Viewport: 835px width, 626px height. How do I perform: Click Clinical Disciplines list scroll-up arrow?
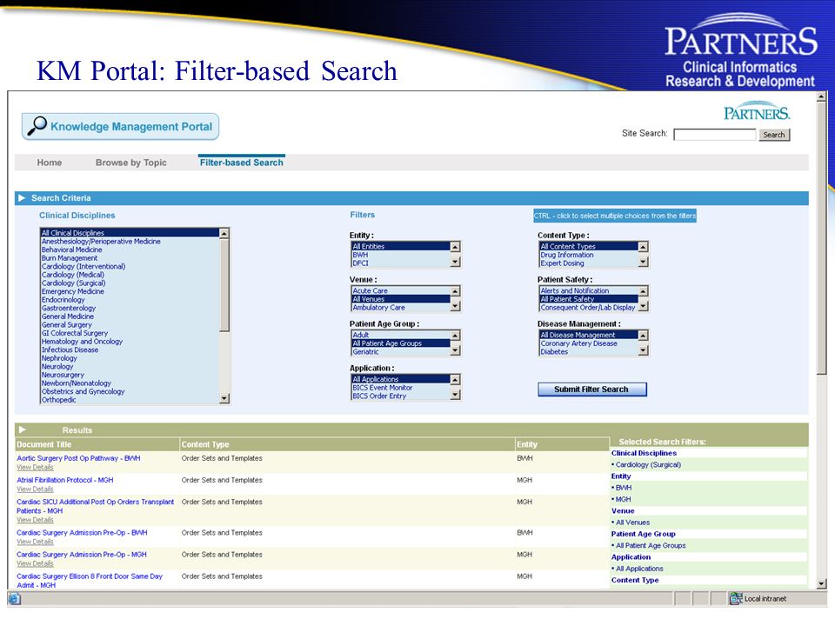[224, 233]
